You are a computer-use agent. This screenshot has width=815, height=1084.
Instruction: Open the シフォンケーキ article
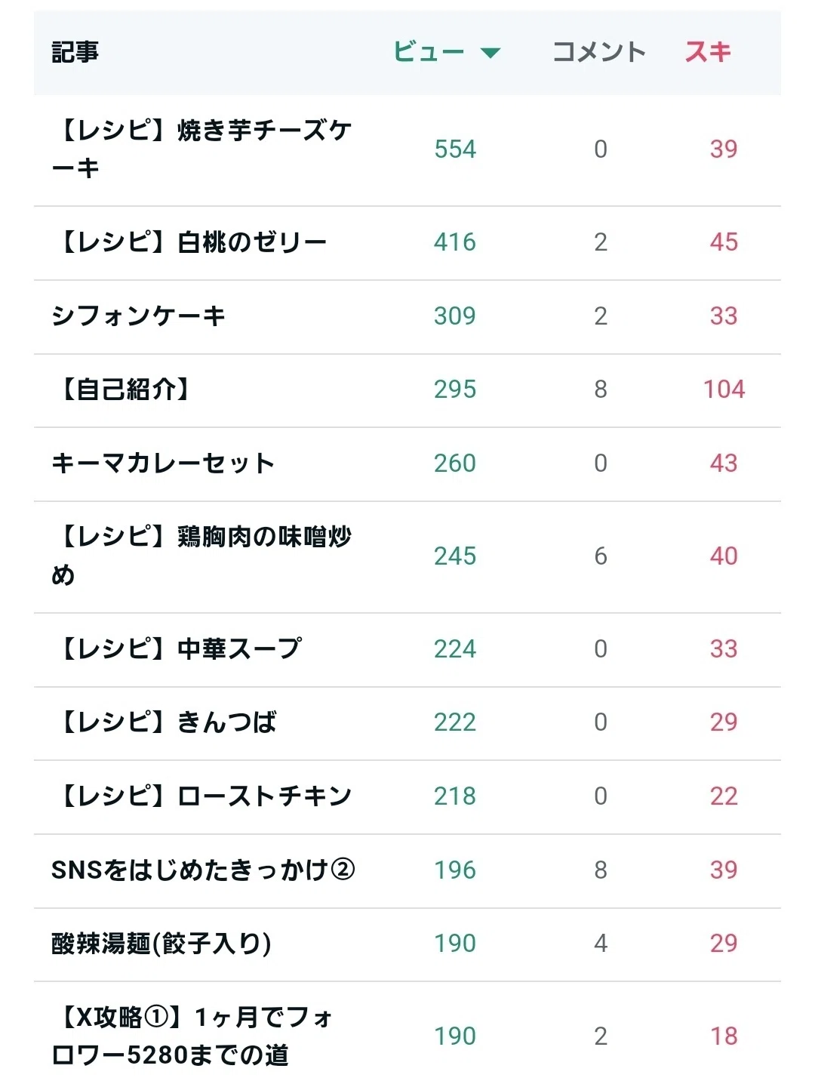coord(139,316)
